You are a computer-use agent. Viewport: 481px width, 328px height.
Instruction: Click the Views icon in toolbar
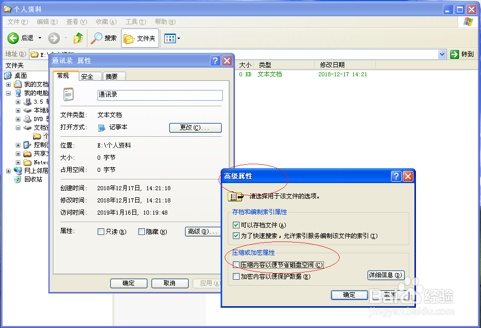[x=170, y=38]
